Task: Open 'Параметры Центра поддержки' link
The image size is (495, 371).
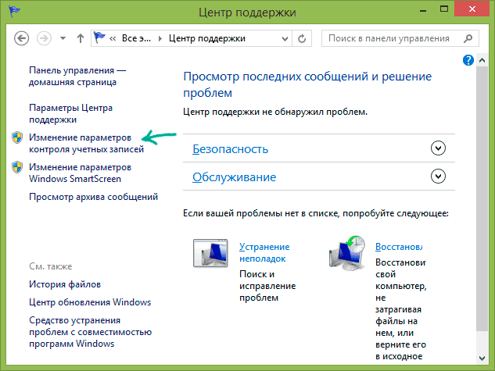Action: (x=70, y=113)
